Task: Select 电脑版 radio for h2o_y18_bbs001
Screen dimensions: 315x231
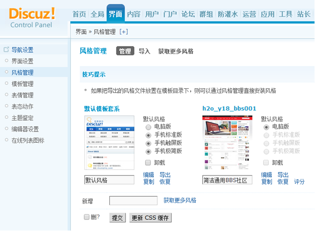Action: click(x=266, y=127)
